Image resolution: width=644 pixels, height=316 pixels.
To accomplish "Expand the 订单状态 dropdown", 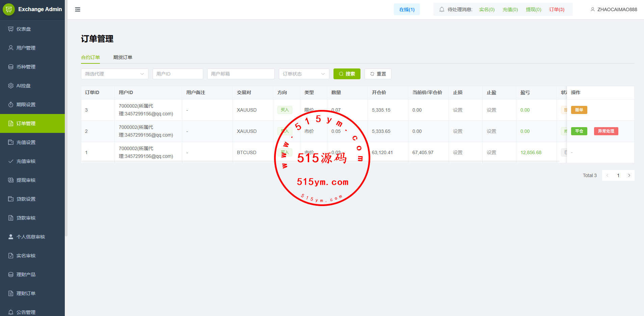I will (x=304, y=74).
